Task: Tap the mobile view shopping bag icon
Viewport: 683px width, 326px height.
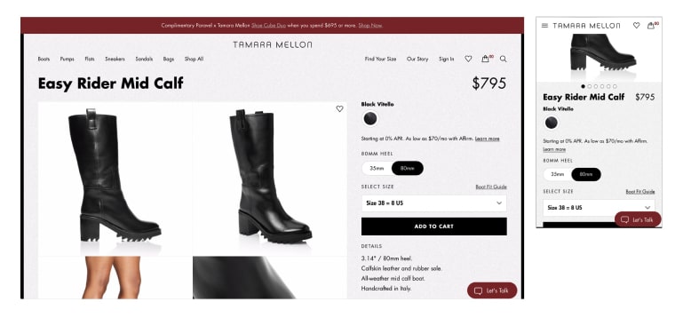Action: (x=651, y=26)
